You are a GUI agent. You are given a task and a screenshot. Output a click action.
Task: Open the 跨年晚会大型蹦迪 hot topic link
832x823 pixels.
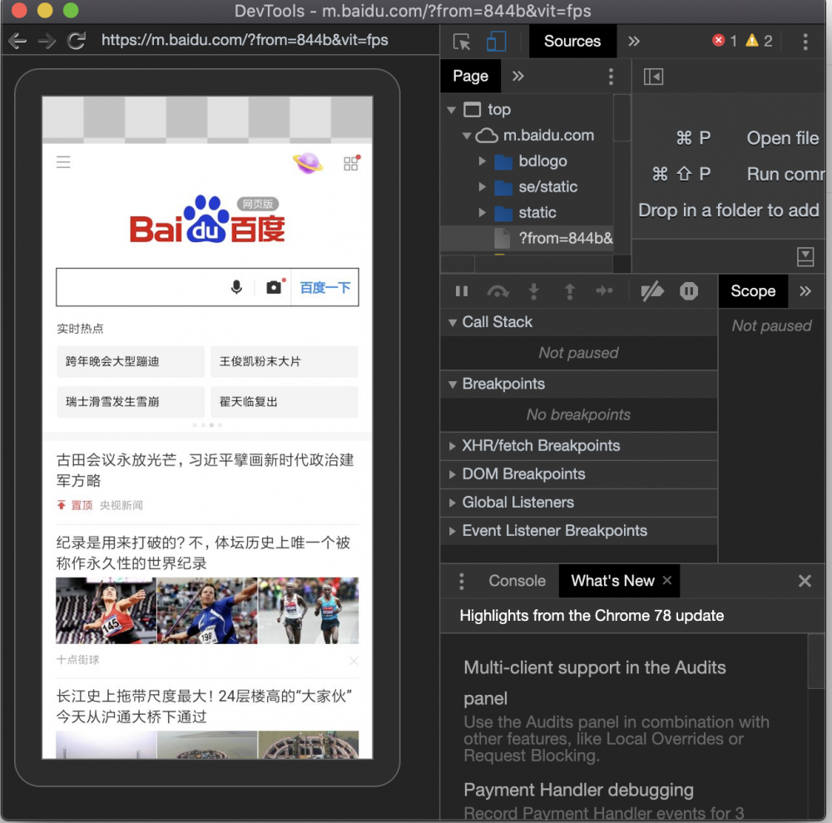tap(130, 361)
